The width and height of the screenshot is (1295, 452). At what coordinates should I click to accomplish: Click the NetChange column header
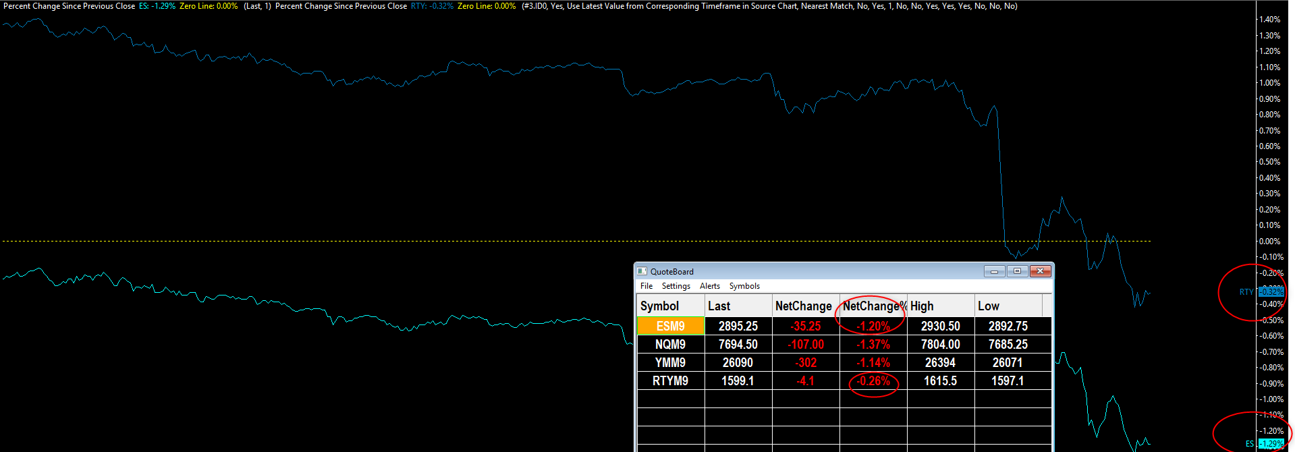806,306
